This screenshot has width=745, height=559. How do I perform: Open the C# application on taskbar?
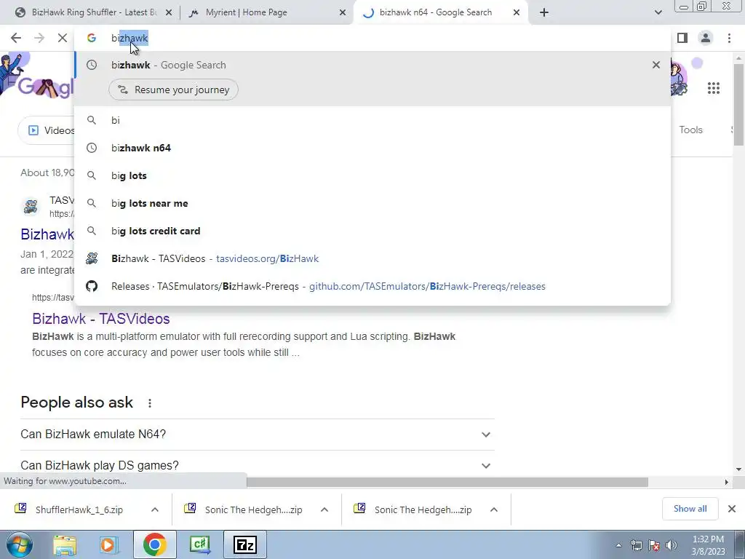coord(200,544)
